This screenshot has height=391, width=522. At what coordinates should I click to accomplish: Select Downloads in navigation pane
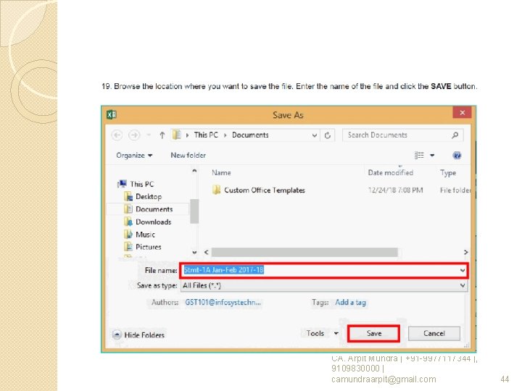(x=154, y=222)
